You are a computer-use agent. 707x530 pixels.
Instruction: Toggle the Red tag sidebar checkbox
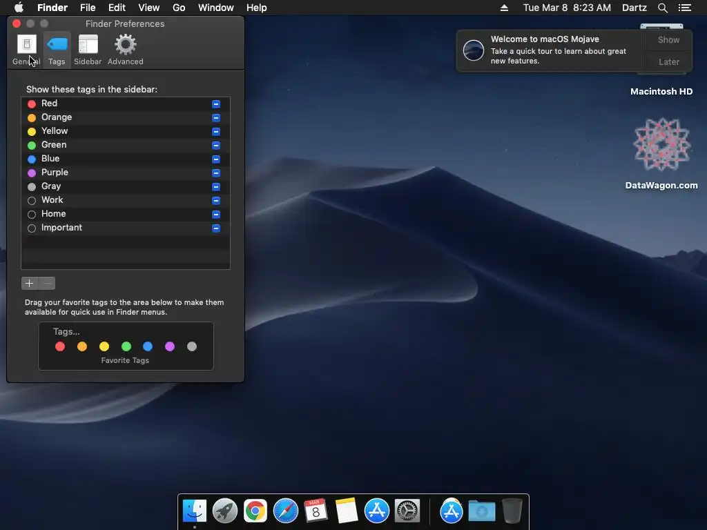(216, 104)
